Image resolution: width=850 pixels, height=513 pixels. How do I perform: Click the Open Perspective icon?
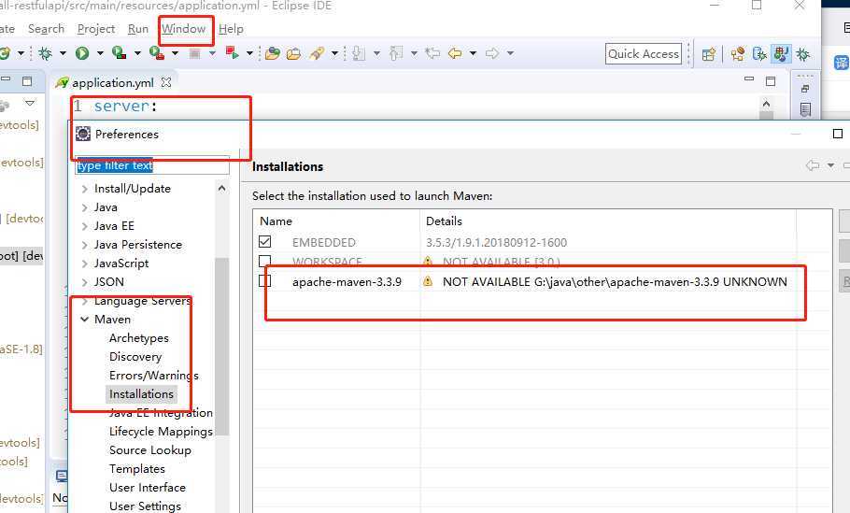point(708,54)
